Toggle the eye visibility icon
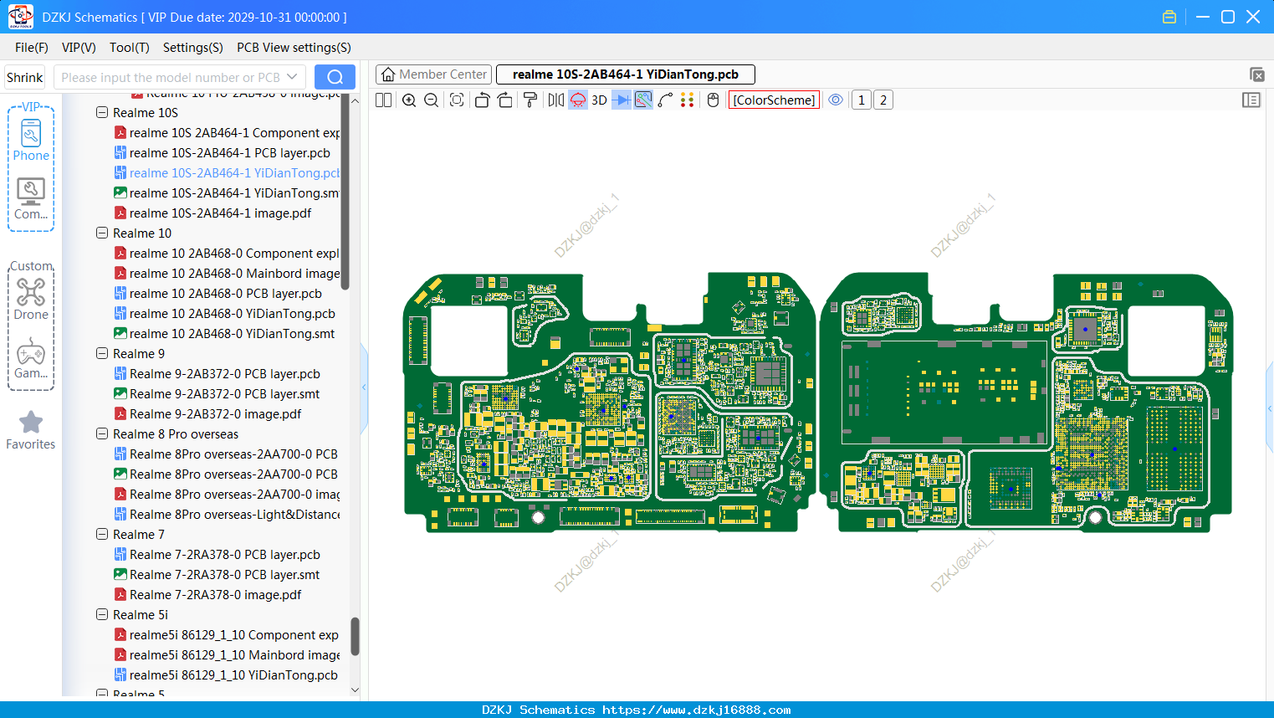Image resolution: width=1274 pixels, height=718 pixels. click(x=836, y=100)
